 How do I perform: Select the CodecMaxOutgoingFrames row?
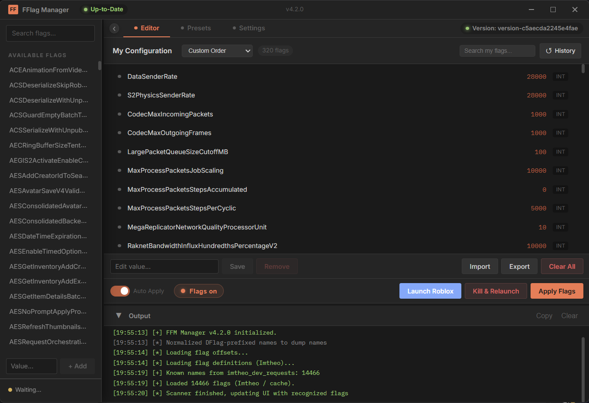point(343,133)
